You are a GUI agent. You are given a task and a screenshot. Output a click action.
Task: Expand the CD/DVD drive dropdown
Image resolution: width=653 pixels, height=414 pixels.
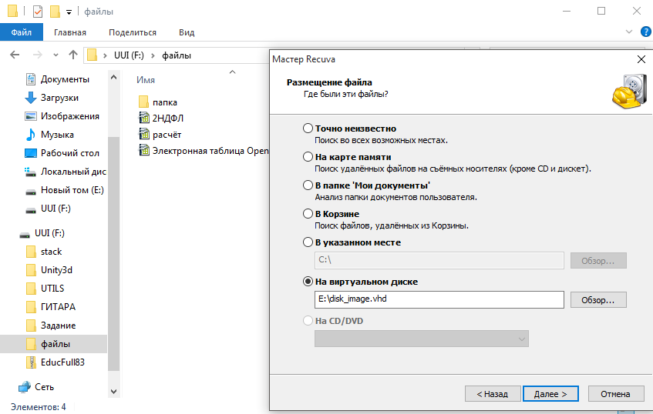point(522,339)
